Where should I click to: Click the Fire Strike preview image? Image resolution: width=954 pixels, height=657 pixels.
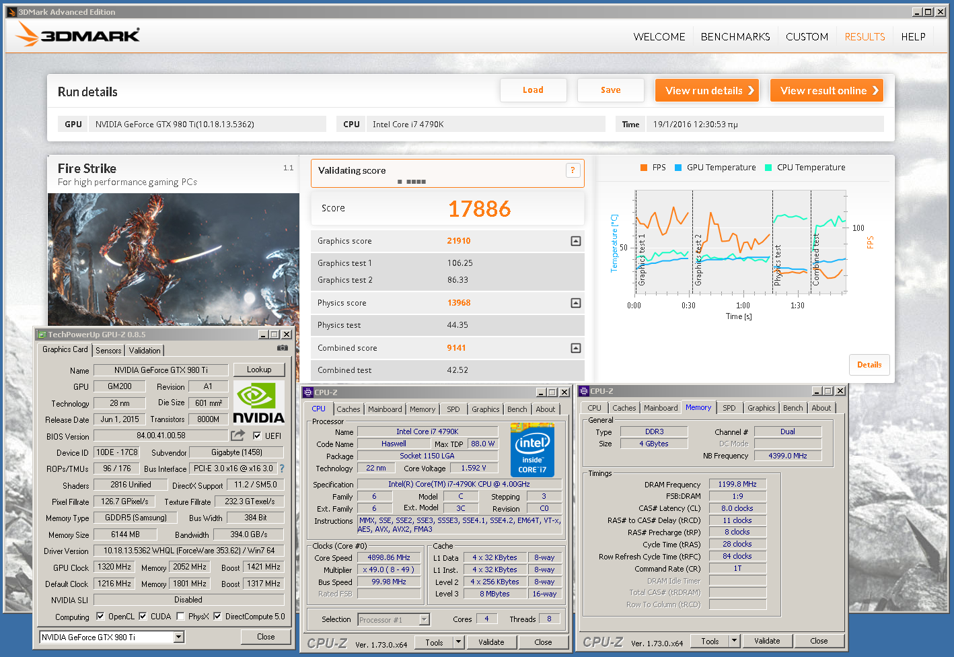click(174, 260)
